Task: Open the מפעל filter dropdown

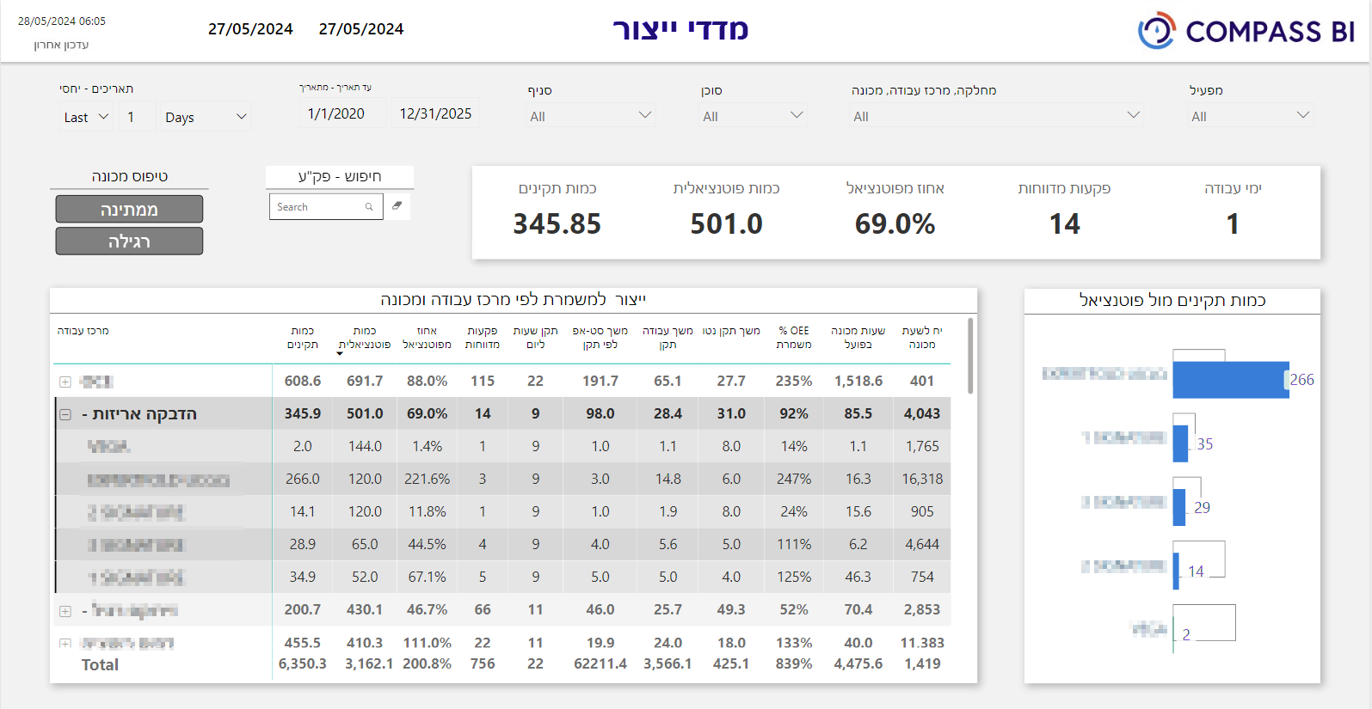Action: 1251,115
